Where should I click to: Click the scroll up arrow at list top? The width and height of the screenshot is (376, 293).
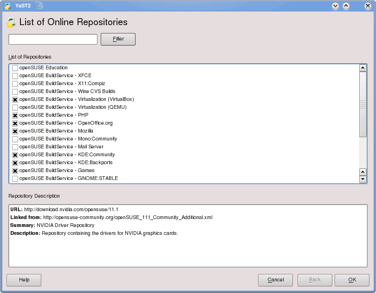pos(363,68)
